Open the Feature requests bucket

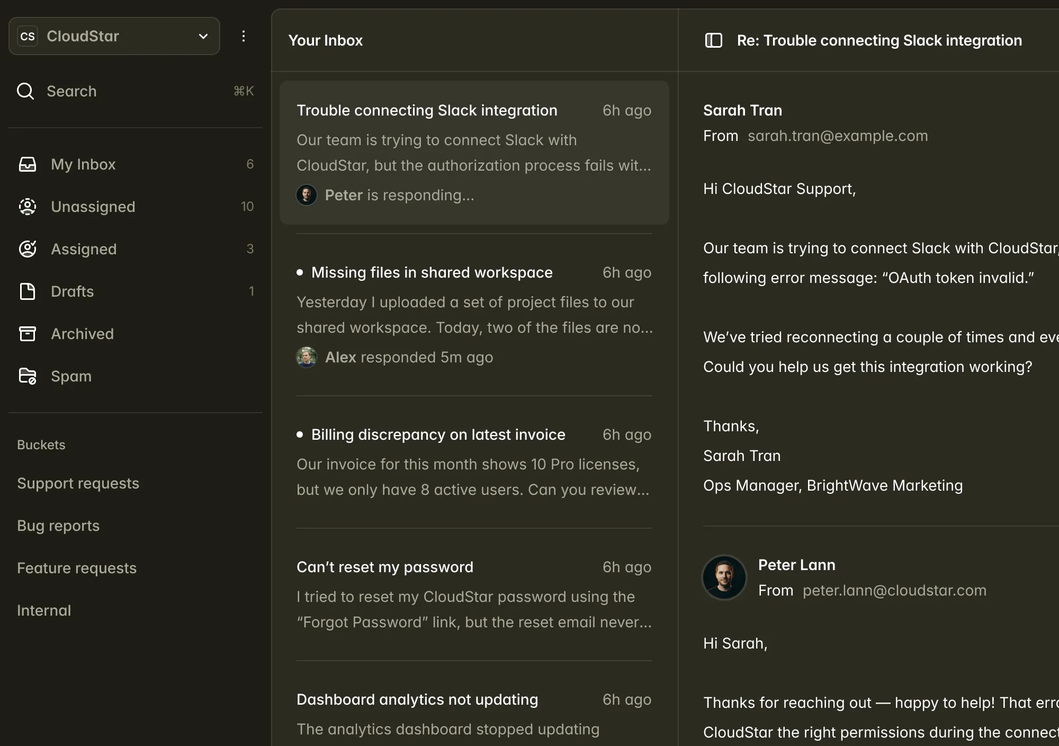(x=77, y=568)
